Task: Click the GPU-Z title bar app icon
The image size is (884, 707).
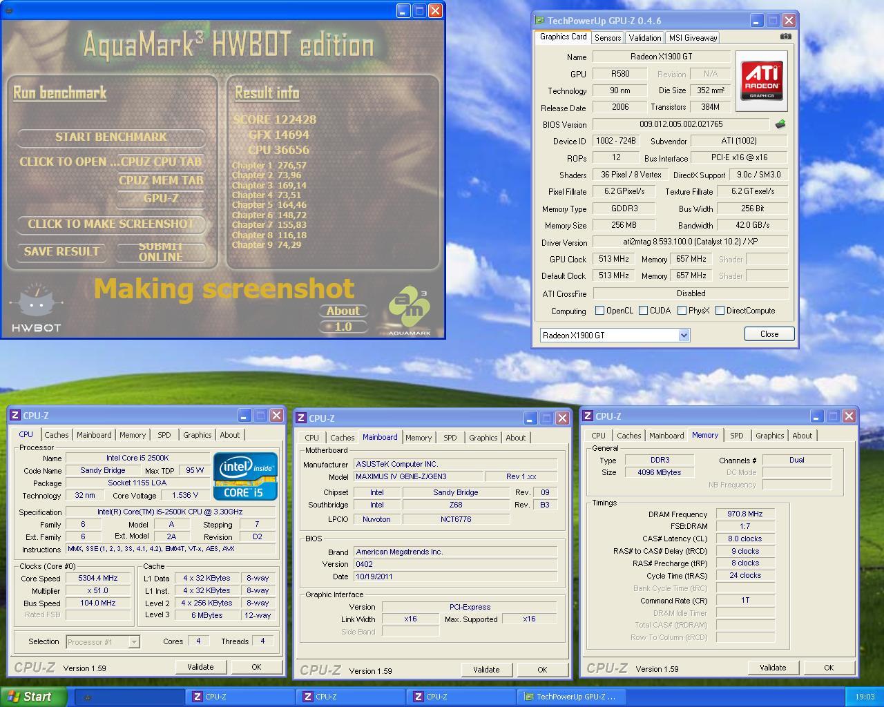Action: coord(539,21)
